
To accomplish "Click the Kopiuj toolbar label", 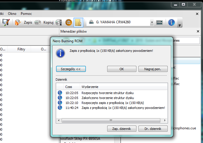I will (x=48, y=22).
